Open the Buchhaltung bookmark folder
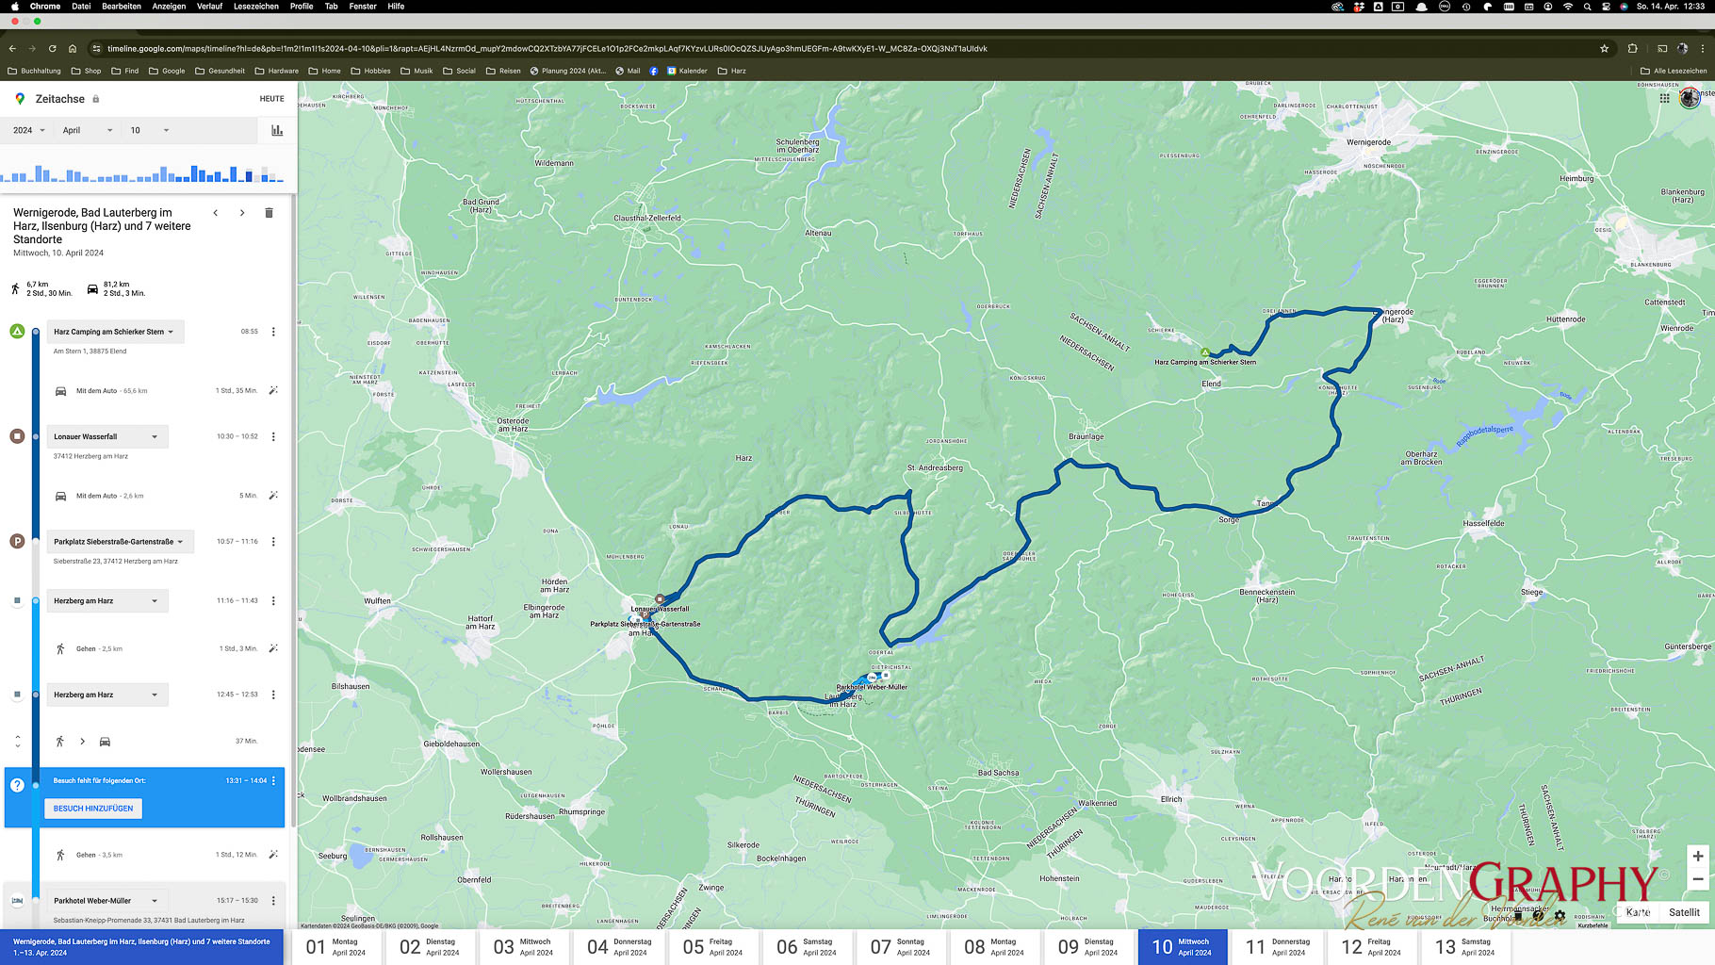This screenshot has height=965, width=1715. point(34,71)
